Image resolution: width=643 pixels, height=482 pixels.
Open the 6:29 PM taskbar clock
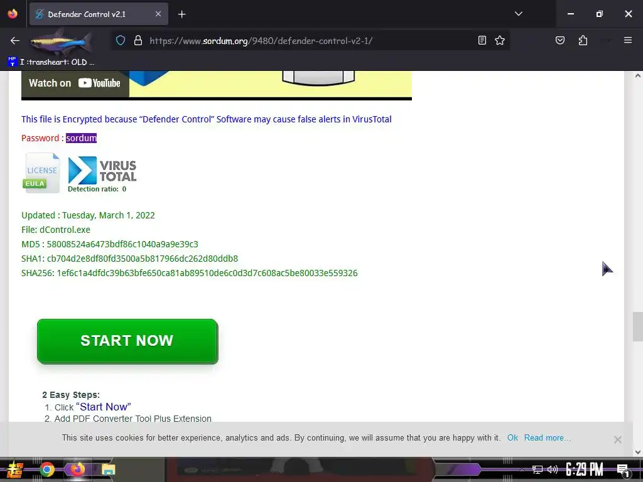tap(585, 469)
